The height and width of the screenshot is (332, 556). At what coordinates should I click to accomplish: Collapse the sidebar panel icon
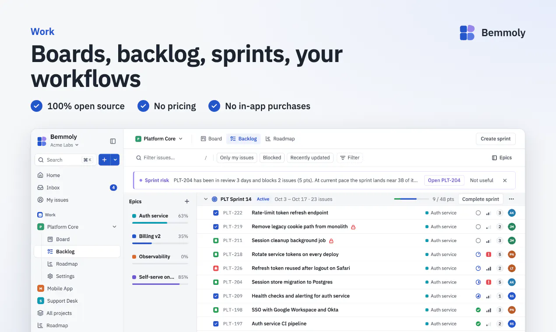tap(113, 141)
